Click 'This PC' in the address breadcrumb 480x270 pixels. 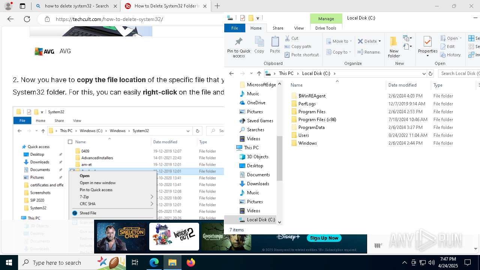pos(286,73)
